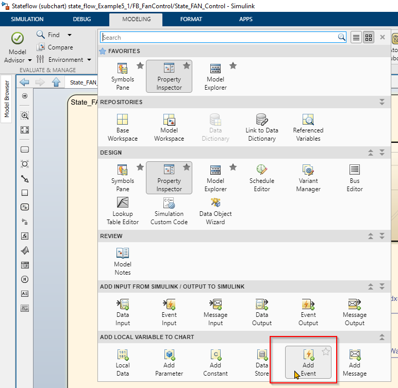Viewport: 398px width, 388px height.
Task: Open Model Advisor dropdown arrow
Action: 30,60
